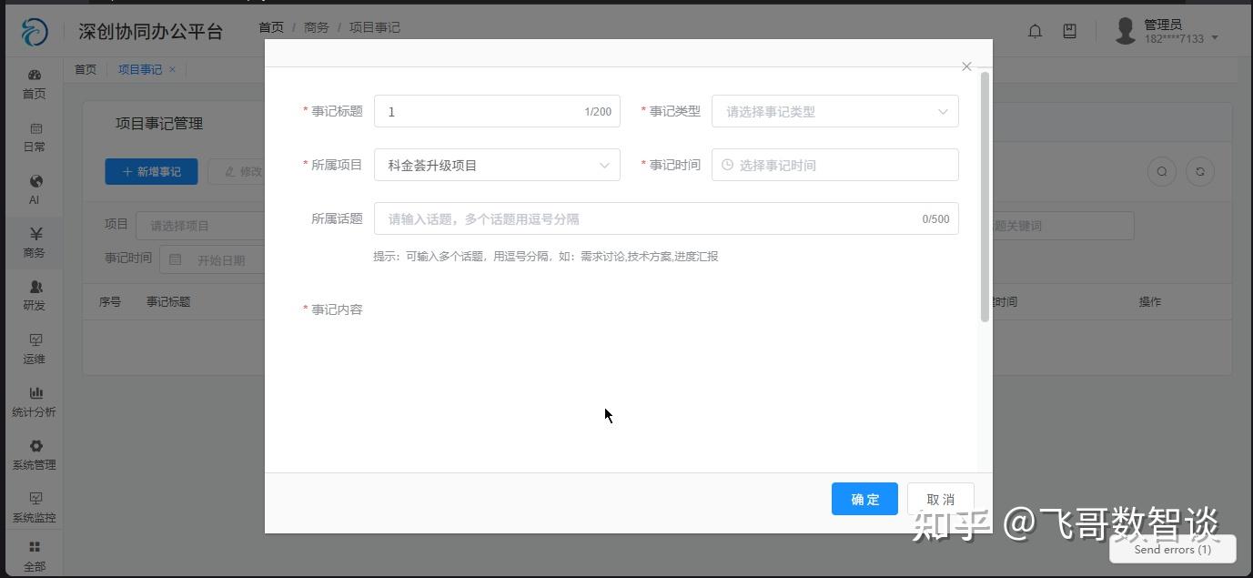The image size is (1253, 578).
Task: Open the 事记类型 dropdown
Action: tap(834, 111)
